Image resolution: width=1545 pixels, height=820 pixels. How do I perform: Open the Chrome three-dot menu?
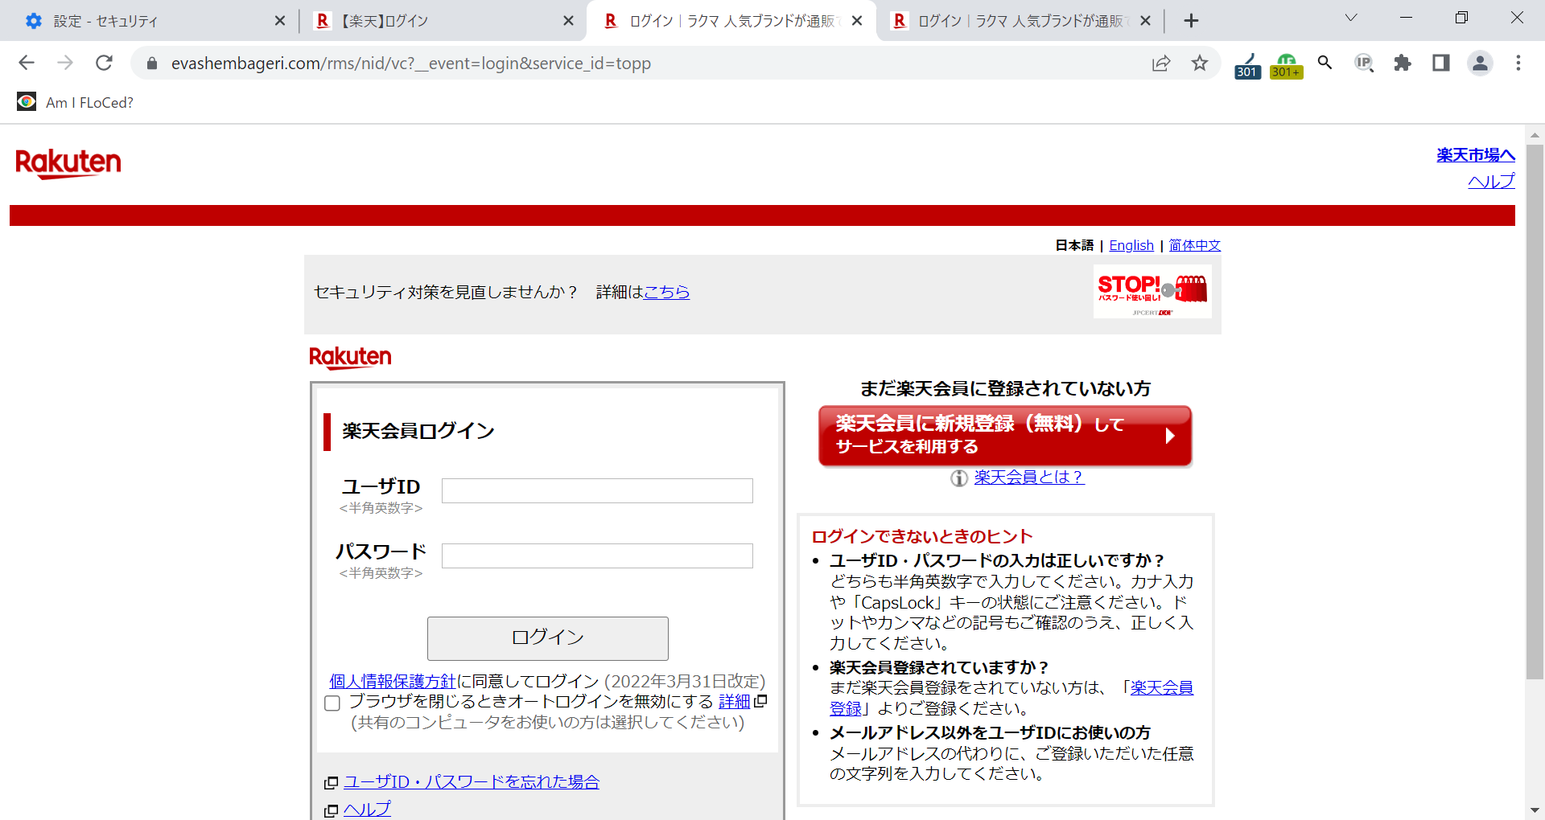click(x=1518, y=63)
